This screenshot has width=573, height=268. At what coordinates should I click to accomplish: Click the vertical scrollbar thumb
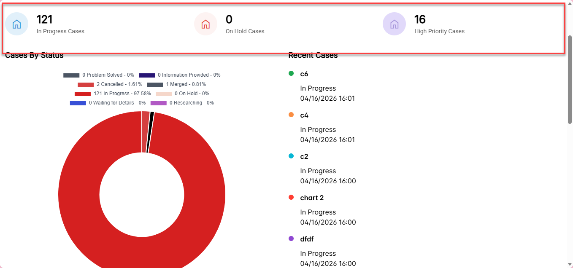(570, 80)
